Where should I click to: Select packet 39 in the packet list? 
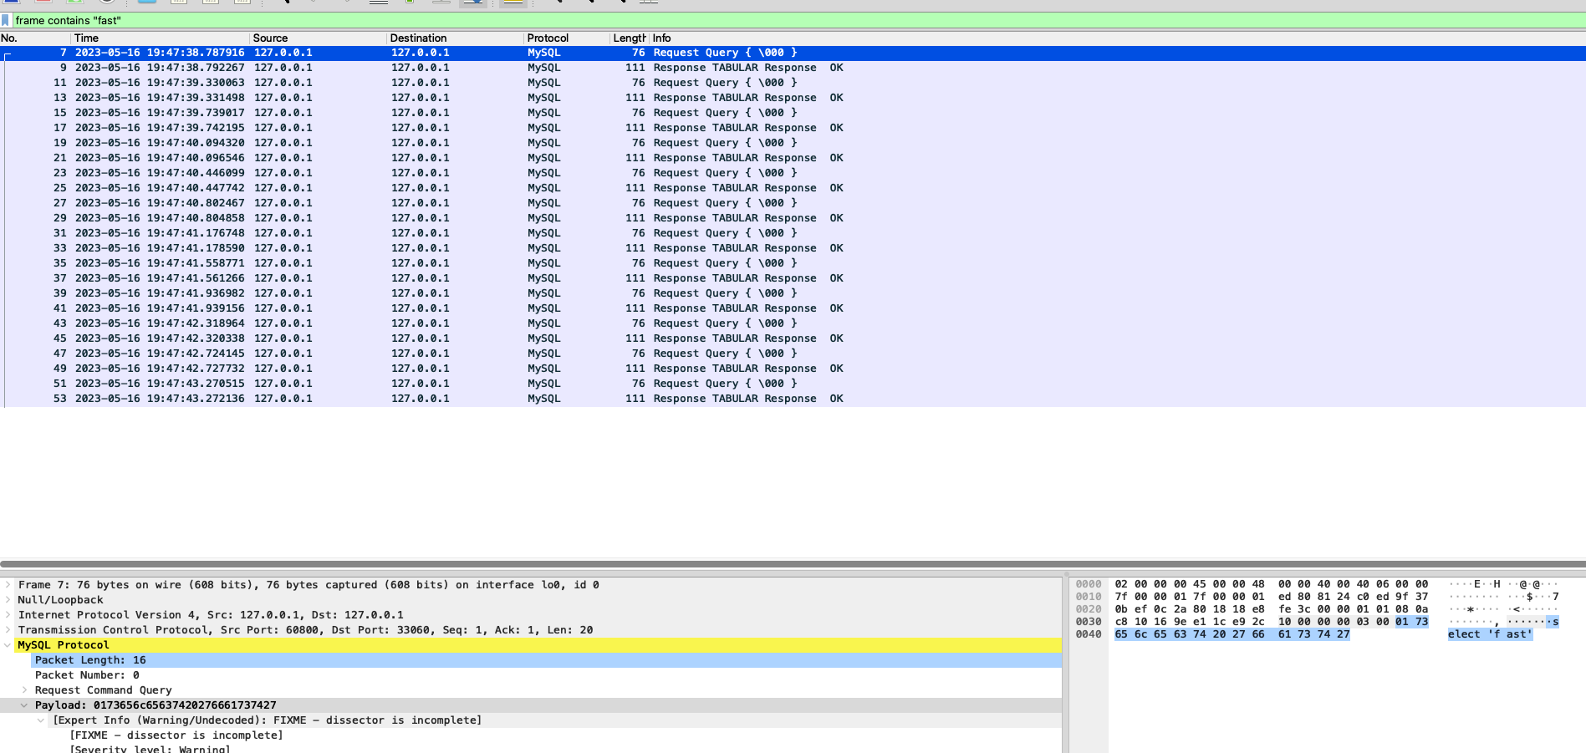click(793, 293)
